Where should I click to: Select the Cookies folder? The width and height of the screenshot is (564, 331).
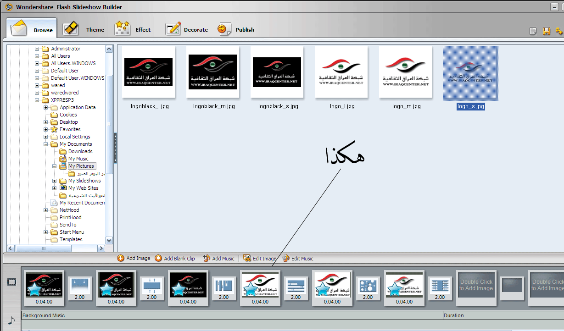click(68, 115)
